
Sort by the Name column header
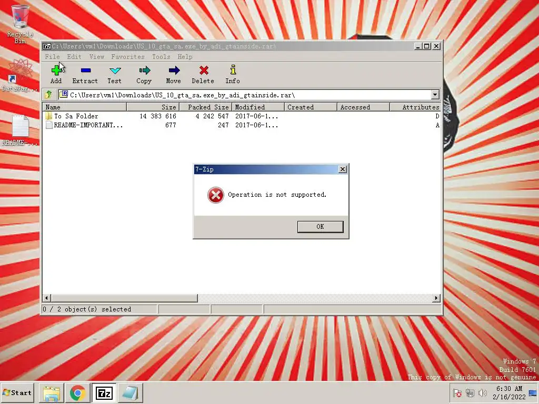[84, 107]
